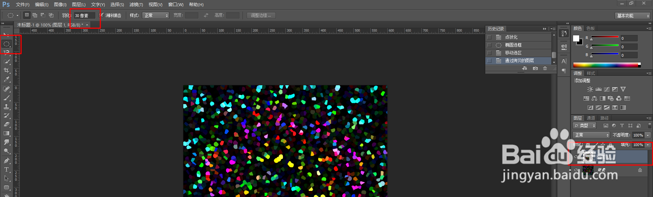Viewport: 653px width, 197px height.
Task: Select the Gradient tool
Action: pos(6,133)
